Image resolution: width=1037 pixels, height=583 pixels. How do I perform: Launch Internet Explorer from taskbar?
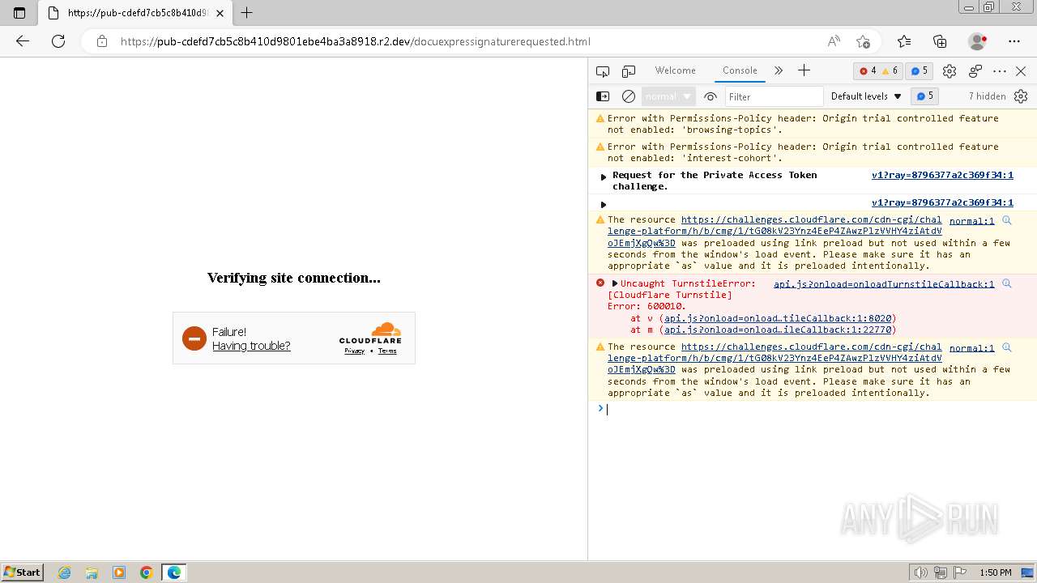[65, 572]
